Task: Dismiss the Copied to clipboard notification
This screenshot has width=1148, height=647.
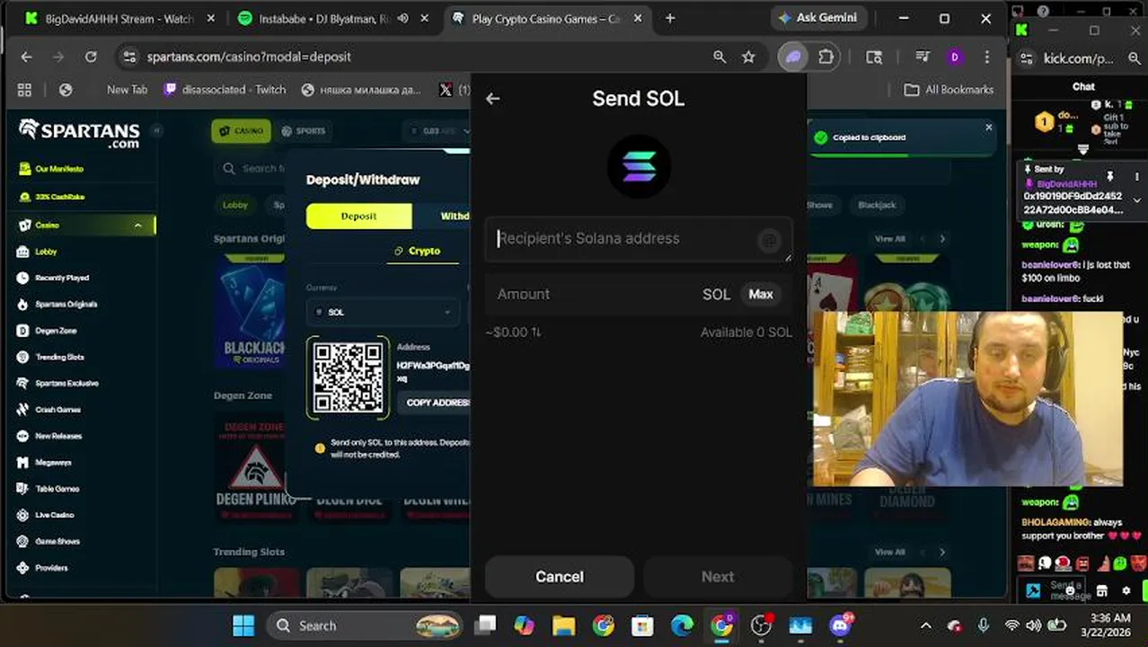Action: 989,127
